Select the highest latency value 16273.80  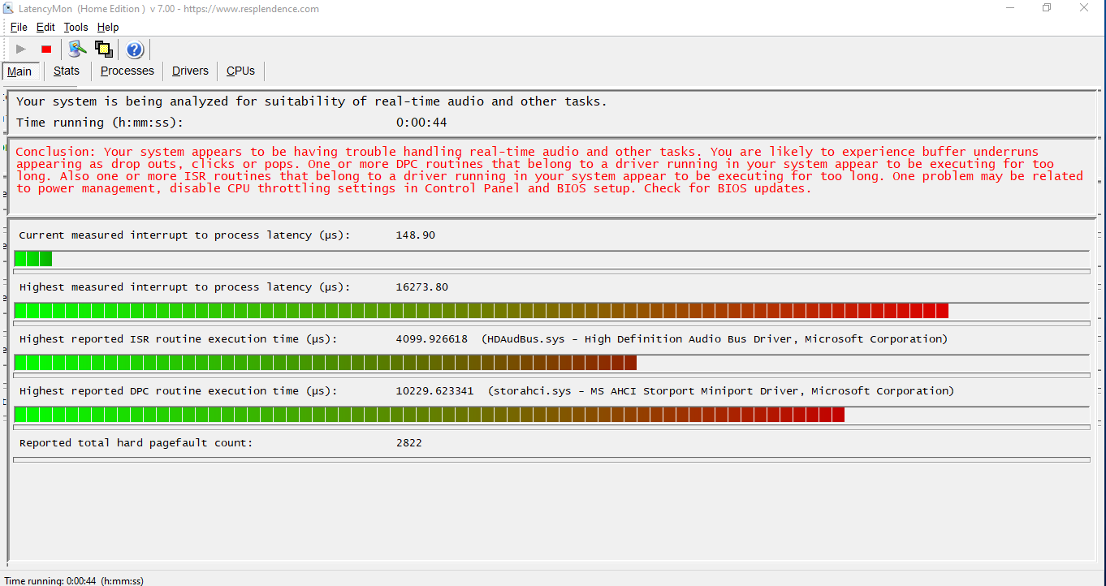tap(422, 287)
